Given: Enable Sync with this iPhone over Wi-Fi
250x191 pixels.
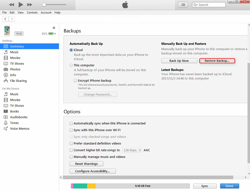Looking at the screenshot, I should coord(71,130).
